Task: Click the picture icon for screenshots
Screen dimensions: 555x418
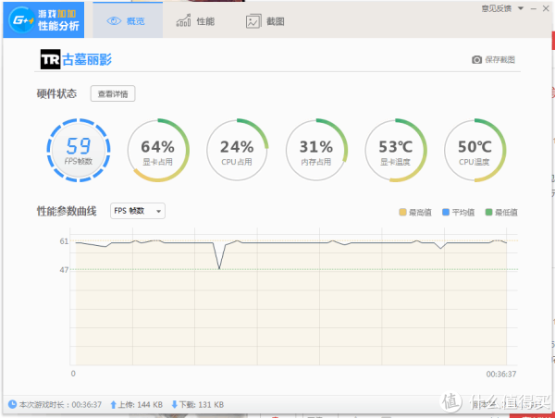Action: coord(253,21)
